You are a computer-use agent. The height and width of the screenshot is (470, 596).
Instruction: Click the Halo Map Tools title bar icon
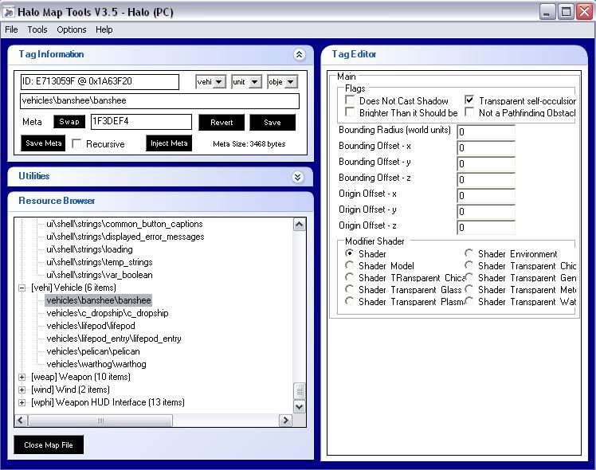8,11
